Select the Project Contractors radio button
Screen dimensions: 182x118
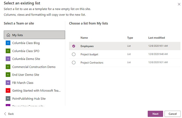(74, 63)
